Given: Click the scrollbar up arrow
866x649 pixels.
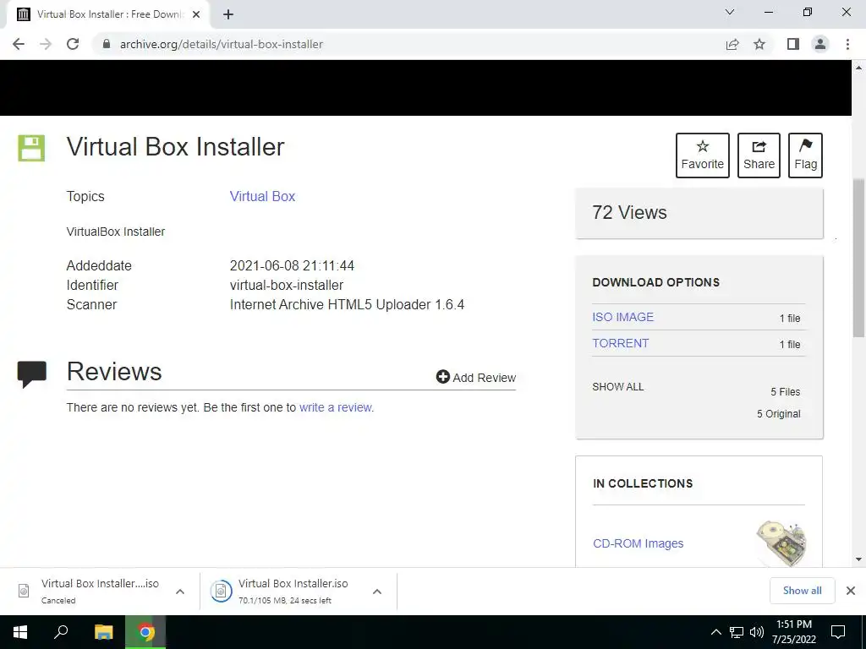Looking at the screenshot, I should tap(859, 68).
